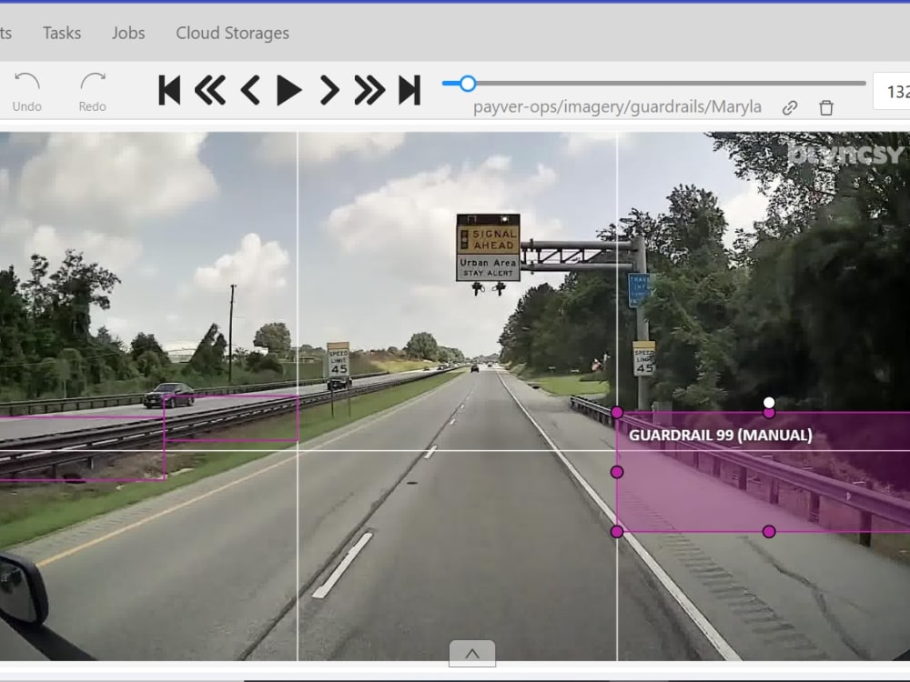
Task: Select the median guardrail box around the dark car
Action: (x=231, y=418)
